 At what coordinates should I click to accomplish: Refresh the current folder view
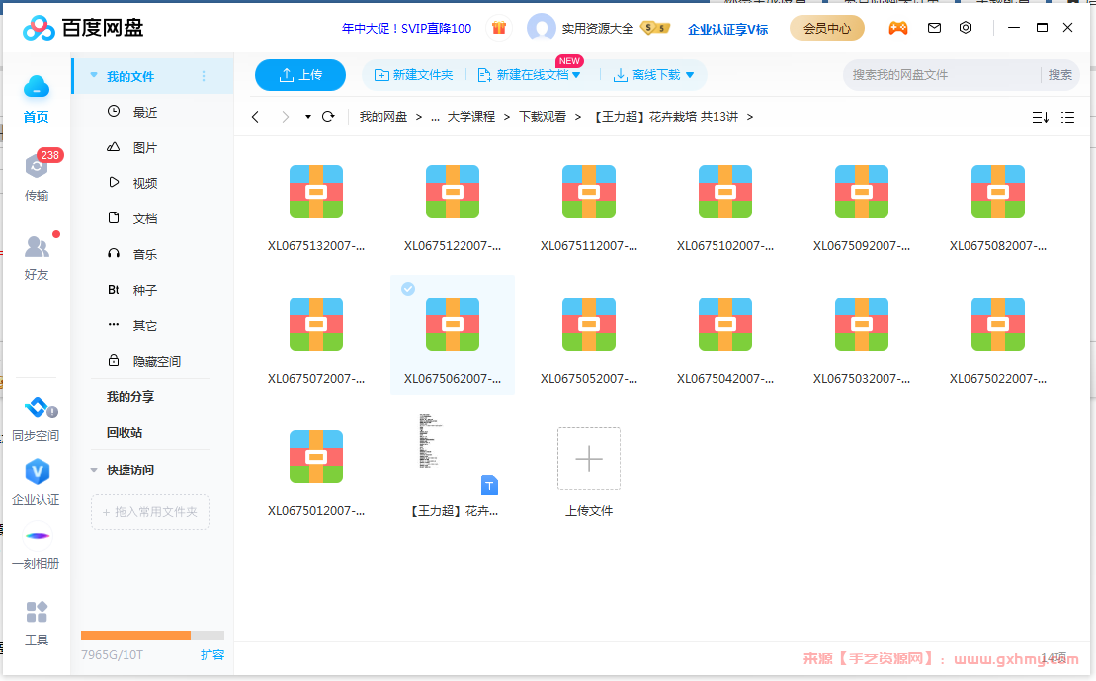[327, 116]
